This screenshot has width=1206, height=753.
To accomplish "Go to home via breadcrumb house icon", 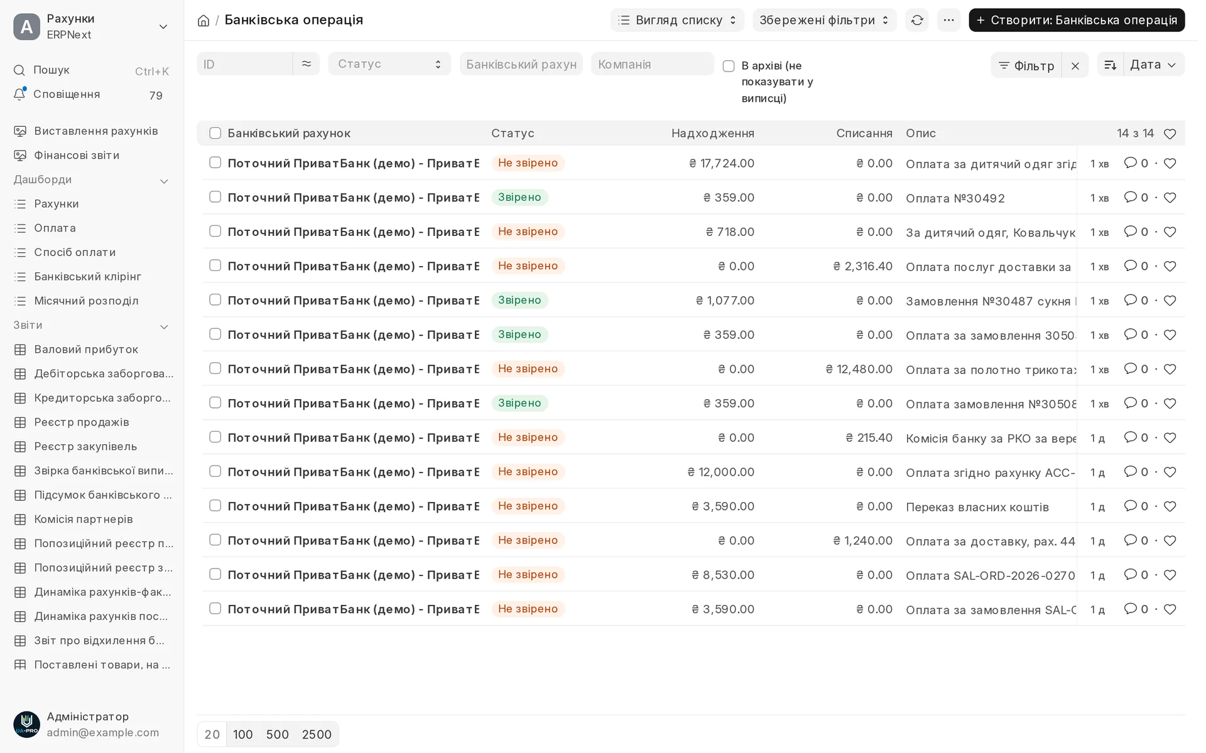I will 203,21.
